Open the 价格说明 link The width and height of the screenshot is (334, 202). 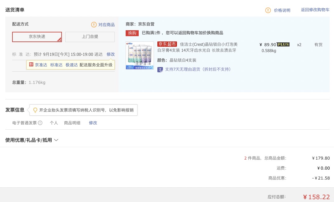282,10
